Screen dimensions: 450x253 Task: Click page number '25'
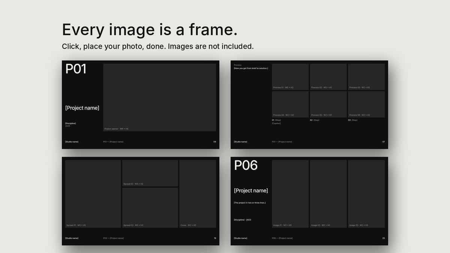[384, 238]
